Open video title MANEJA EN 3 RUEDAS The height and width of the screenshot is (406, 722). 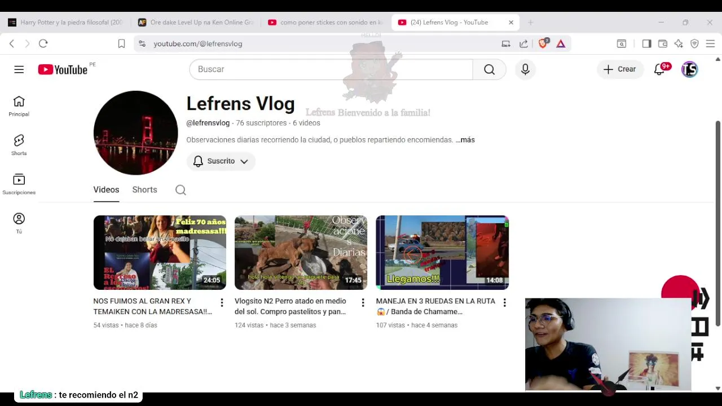[435, 306]
